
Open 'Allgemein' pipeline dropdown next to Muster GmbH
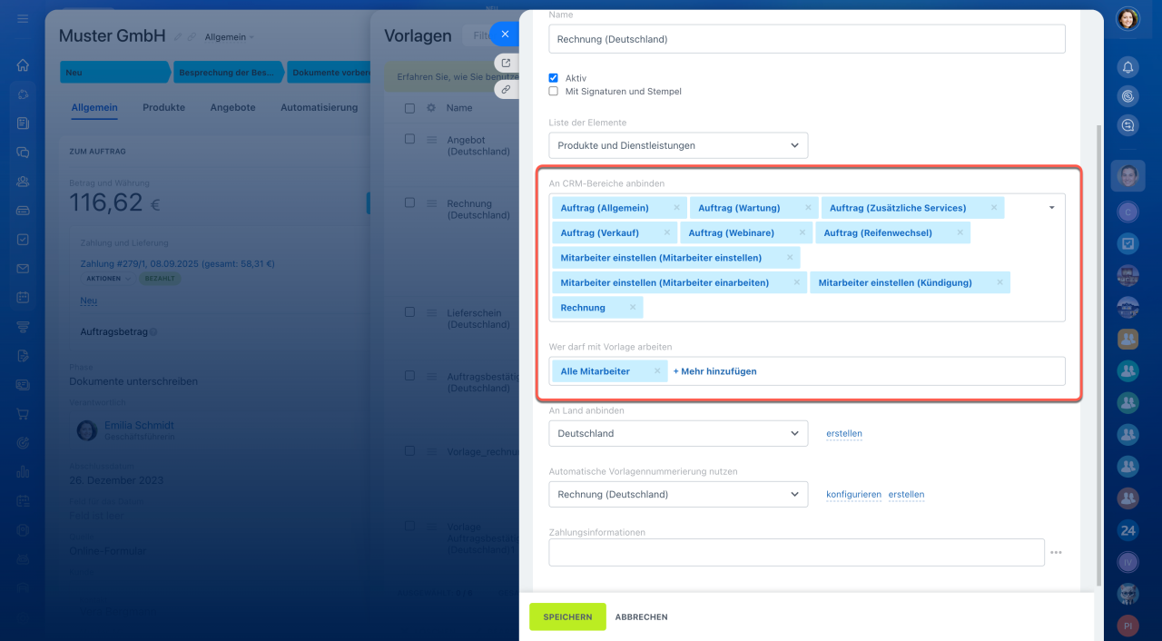pyautogui.click(x=230, y=37)
